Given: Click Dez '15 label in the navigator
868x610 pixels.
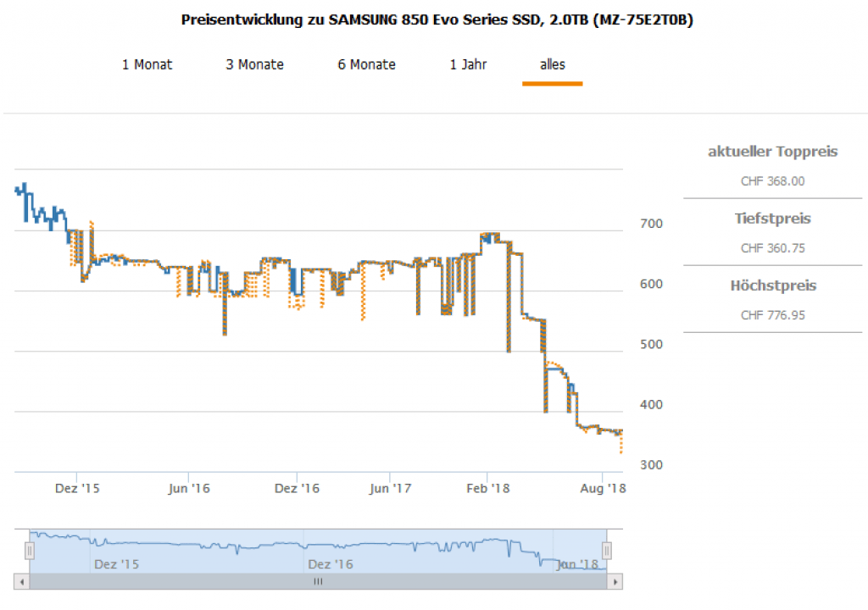Looking at the screenshot, I should pyautogui.click(x=118, y=563).
